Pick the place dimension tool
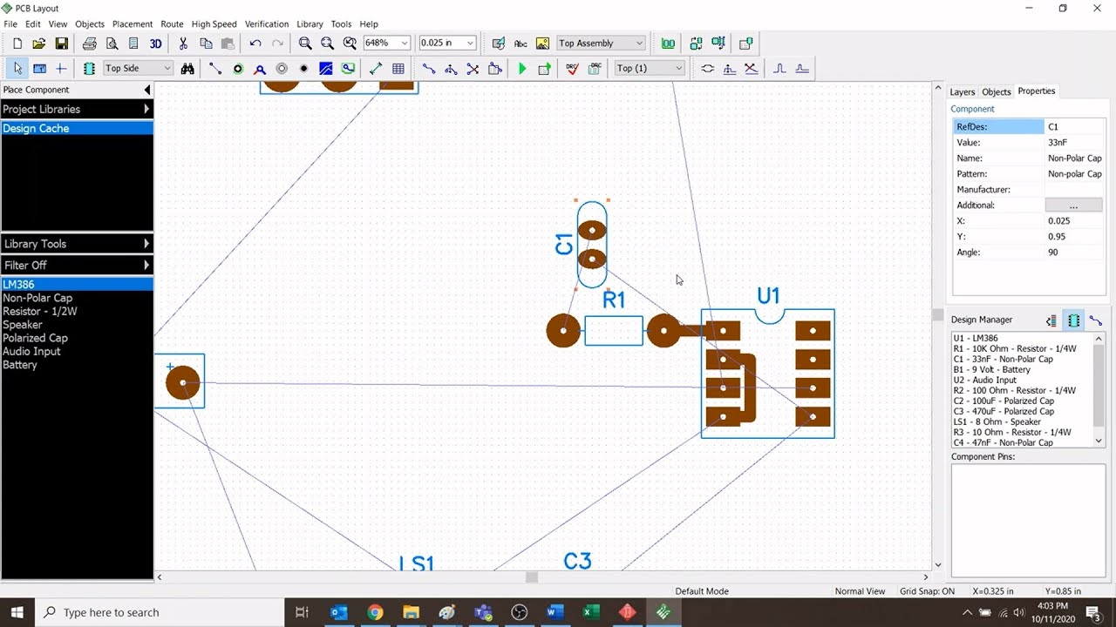Viewport: 1116px width, 627px height. pos(376,68)
